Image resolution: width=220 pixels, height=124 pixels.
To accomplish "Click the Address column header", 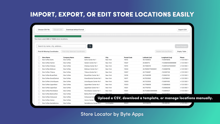I will coord(87,57).
